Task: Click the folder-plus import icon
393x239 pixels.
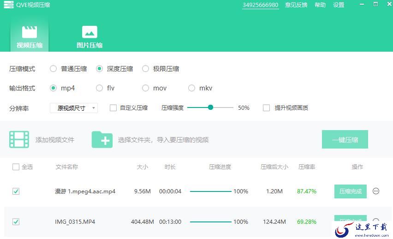Action: point(102,139)
